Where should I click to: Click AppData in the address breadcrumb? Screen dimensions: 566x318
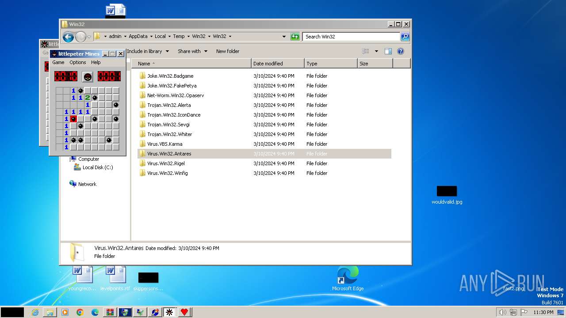[x=138, y=37]
